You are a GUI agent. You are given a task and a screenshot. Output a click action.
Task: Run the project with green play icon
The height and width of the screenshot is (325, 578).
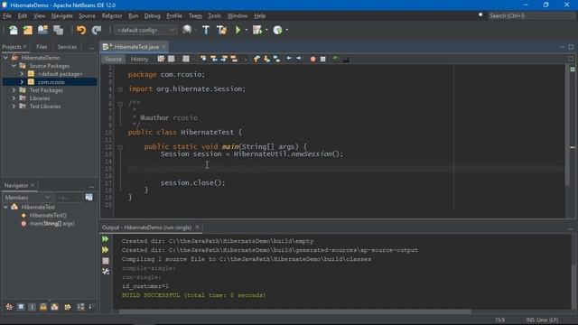tap(238, 30)
